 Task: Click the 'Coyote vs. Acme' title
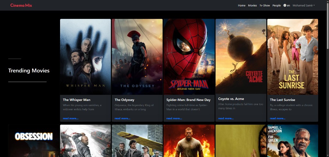point(231,99)
